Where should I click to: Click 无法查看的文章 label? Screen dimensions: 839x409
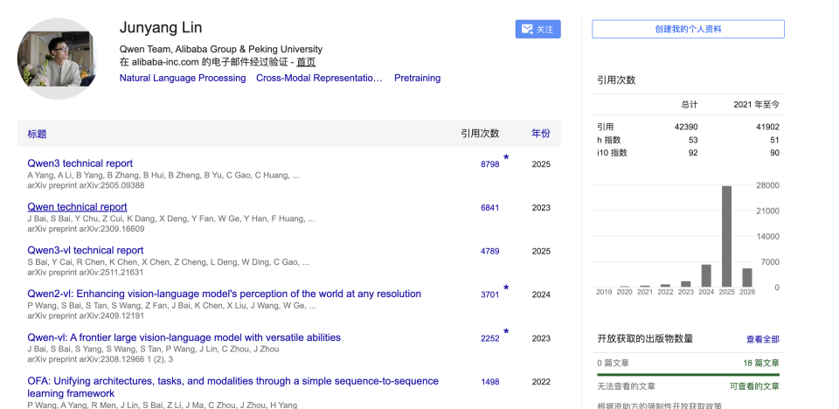pyautogui.click(x=626, y=386)
